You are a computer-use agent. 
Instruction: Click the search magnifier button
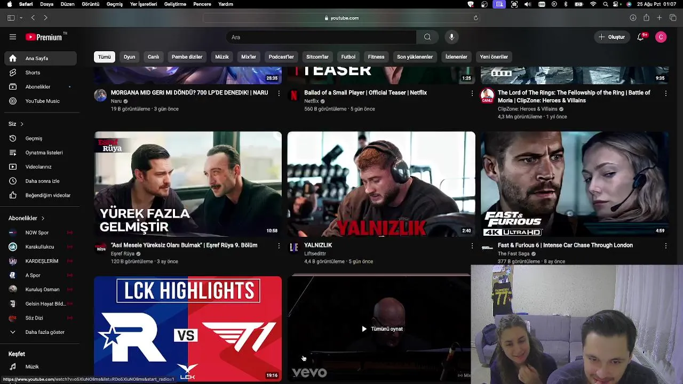point(427,37)
